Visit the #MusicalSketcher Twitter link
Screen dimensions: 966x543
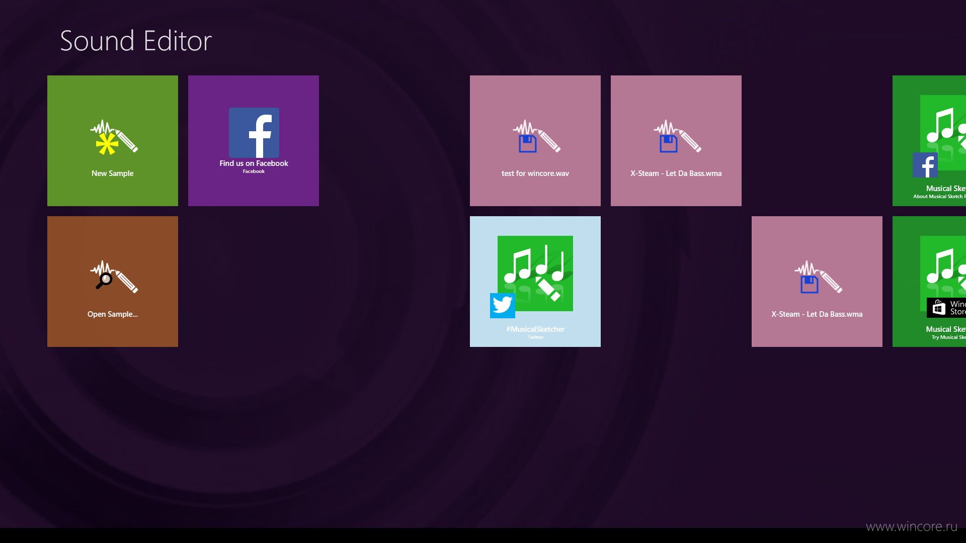[535, 329]
